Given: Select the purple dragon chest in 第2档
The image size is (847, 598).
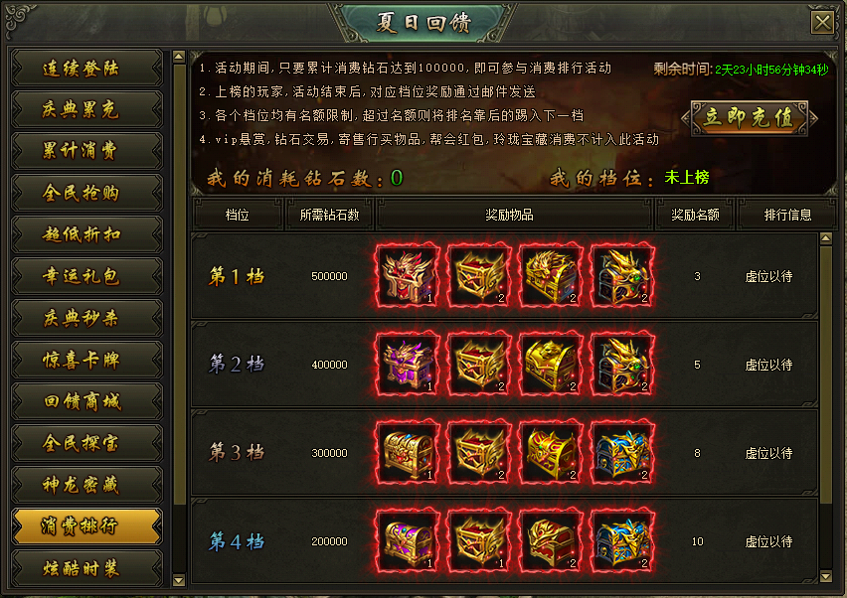Looking at the screenshot, I should [x=408, y=365].
